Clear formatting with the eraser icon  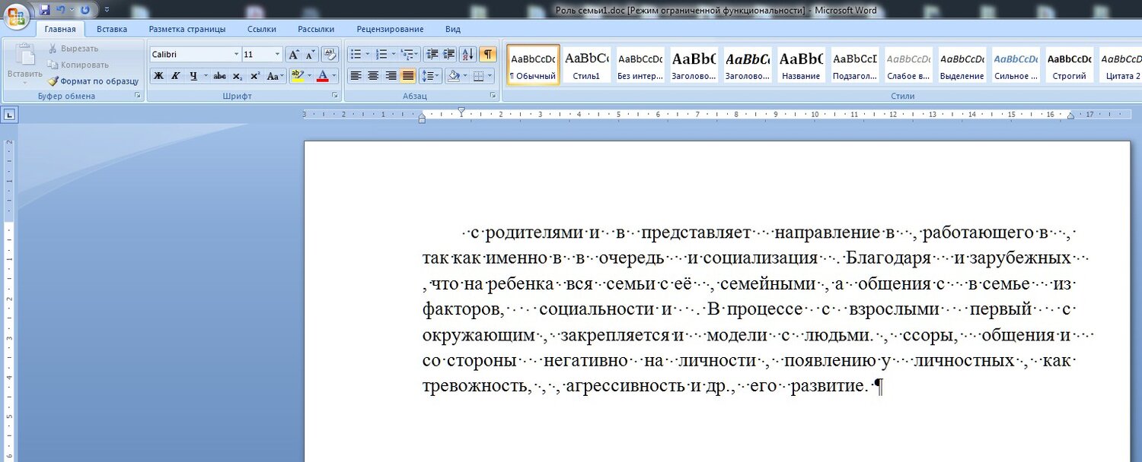tap(330, 55)
